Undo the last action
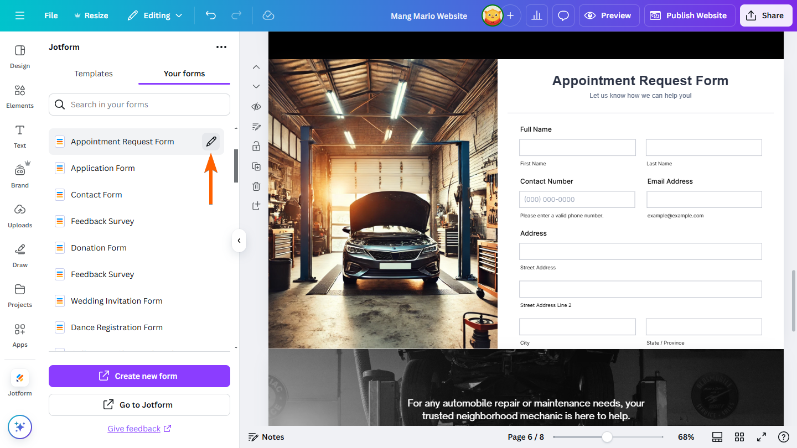The width and height of the screenshot is (797, 448). tap(211, 15)
